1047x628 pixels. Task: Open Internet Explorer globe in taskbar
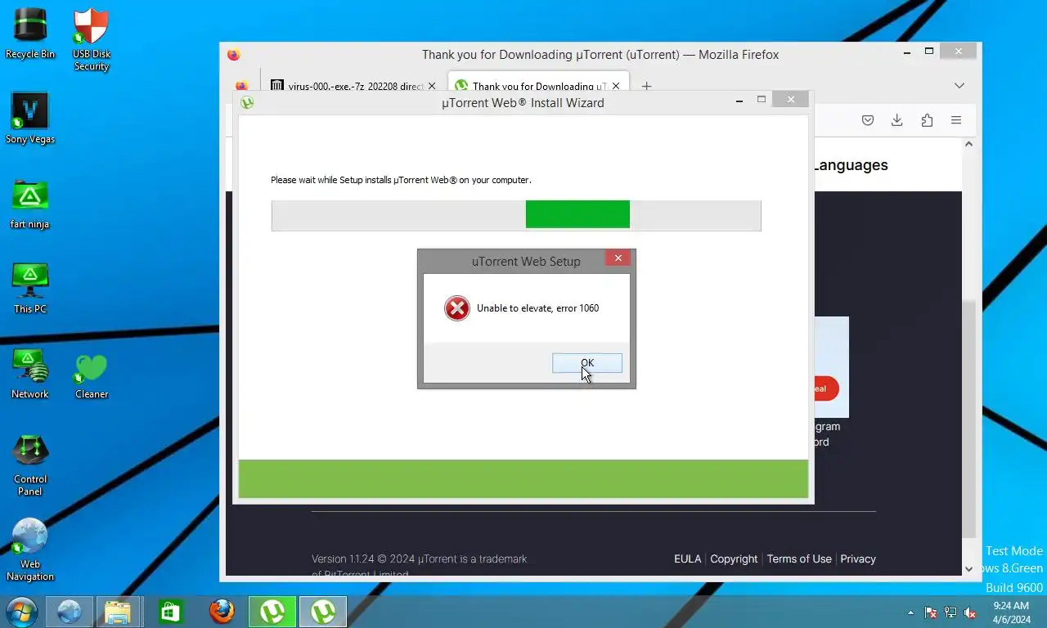pos(69,612)
